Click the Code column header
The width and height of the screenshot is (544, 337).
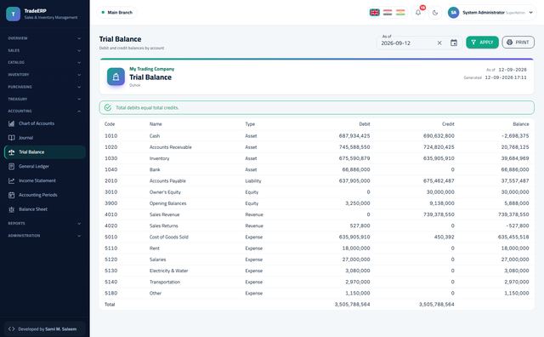110,124
